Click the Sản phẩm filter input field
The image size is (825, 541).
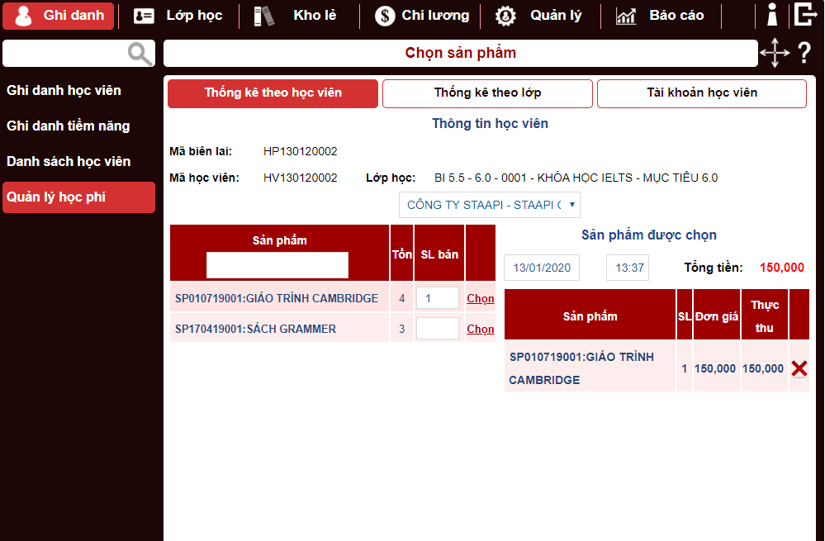pos(277,265)
